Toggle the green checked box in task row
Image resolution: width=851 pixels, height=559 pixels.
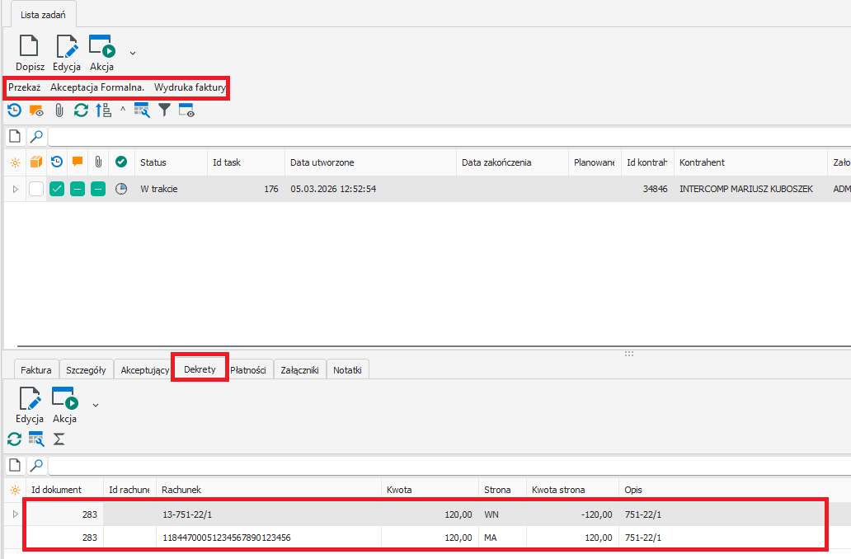[x=57, y=189]
